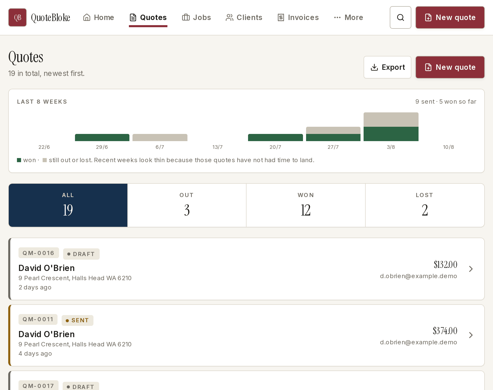Click the address on the QM-0016 card

[x=75, y=278]
